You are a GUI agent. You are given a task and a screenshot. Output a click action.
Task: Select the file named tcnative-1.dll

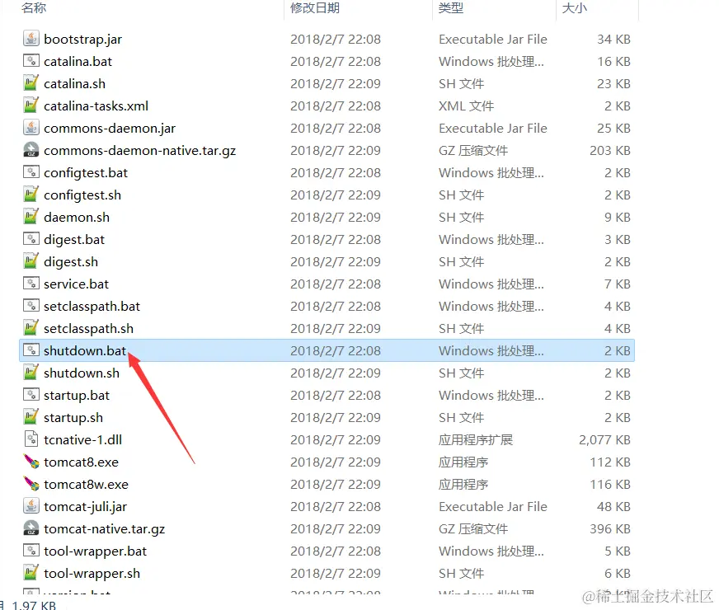click(x=83, y=440)
